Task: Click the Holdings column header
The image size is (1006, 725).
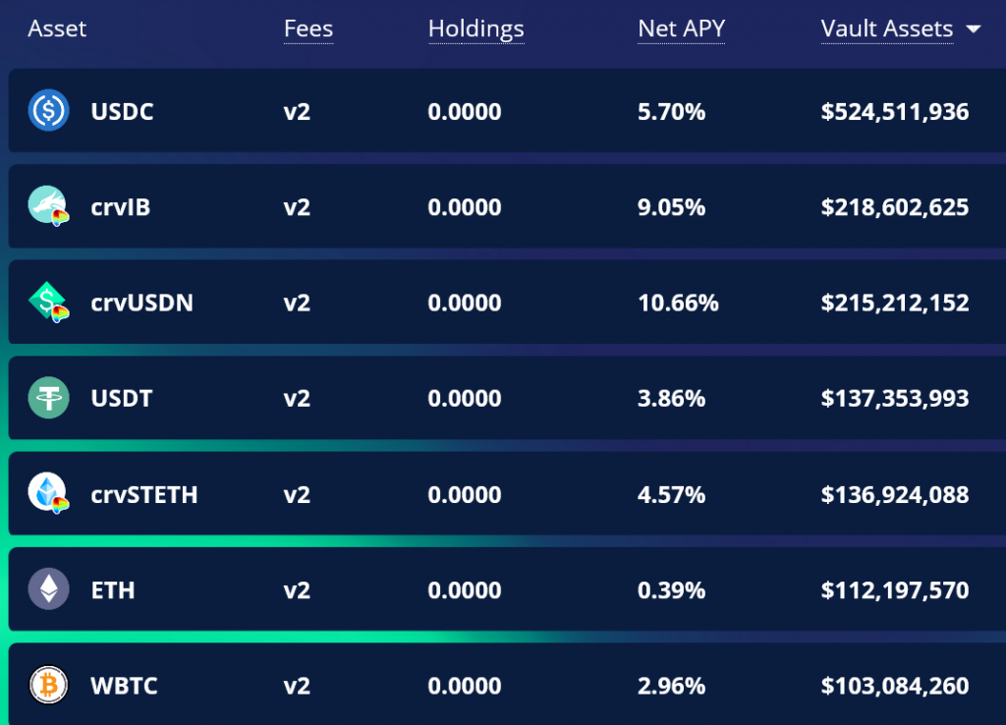Action: [x=476, y=29]
